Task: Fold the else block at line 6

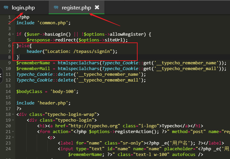Action: tap(14, 45)
